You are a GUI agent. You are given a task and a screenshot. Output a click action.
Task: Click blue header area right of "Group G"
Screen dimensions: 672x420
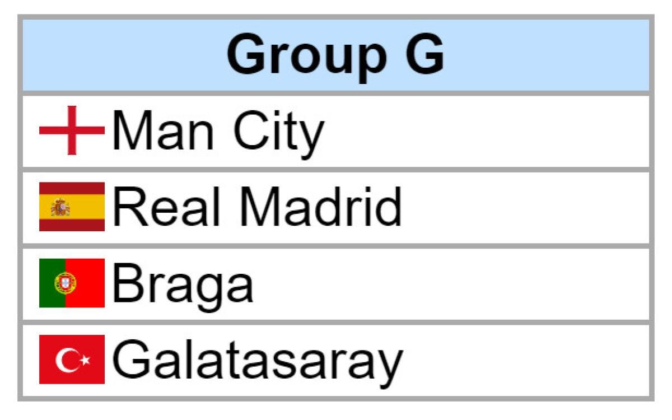(549, 55)
